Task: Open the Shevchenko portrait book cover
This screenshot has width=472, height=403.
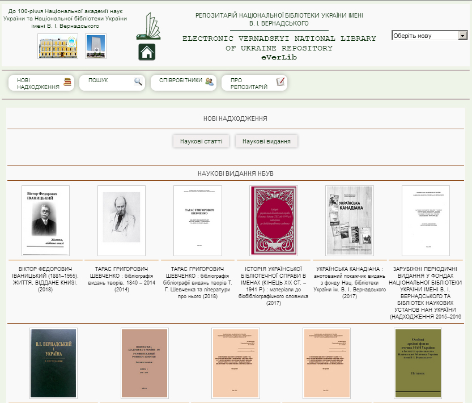Action: [121, 220]
